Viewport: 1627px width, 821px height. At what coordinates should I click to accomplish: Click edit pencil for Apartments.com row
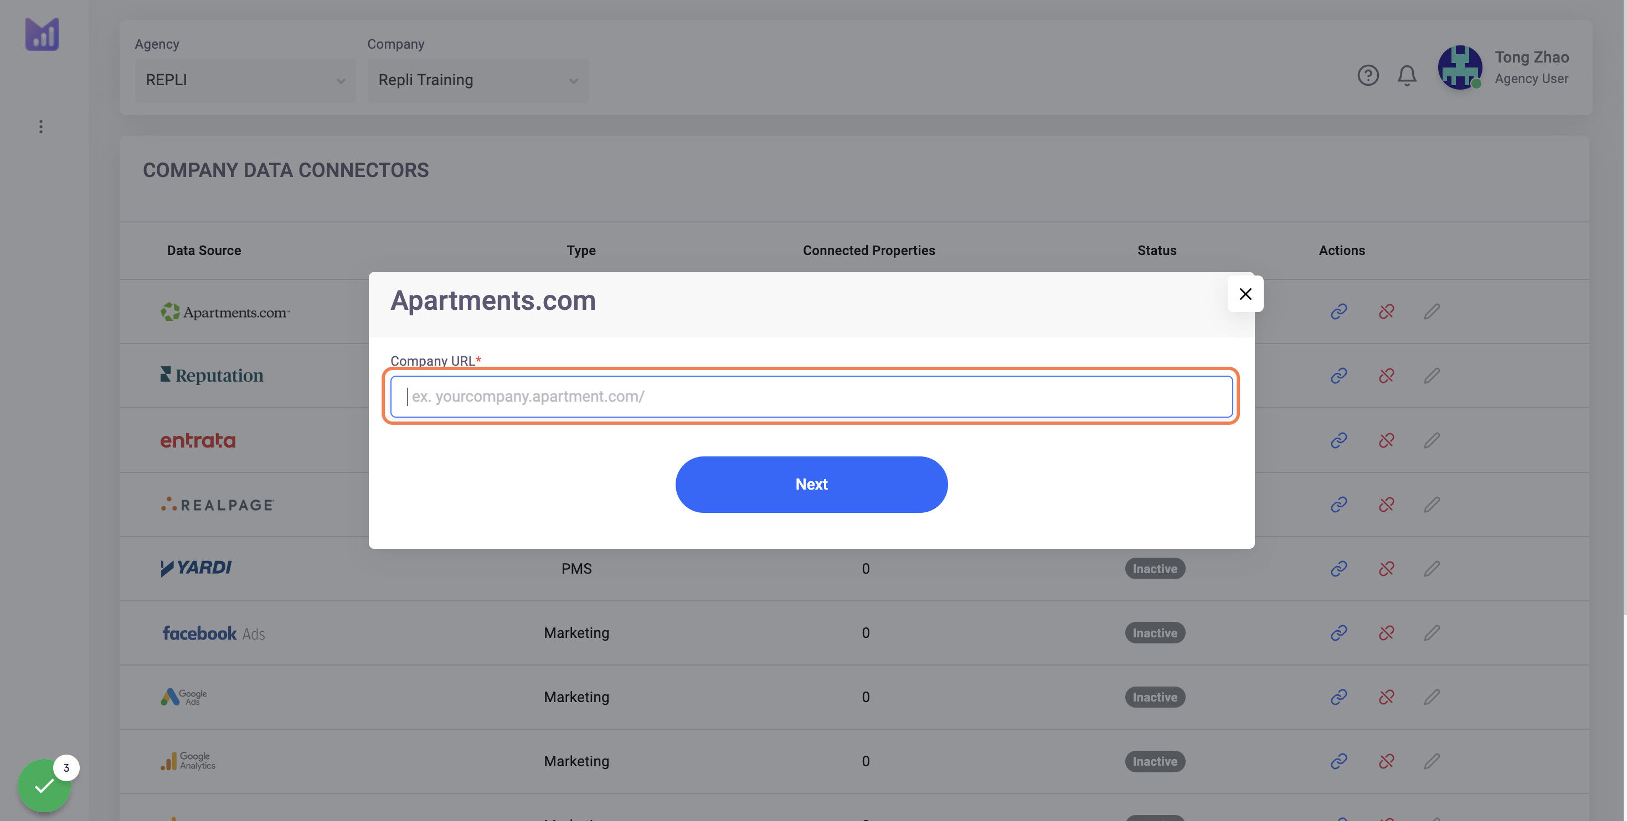pos(1431,311)
